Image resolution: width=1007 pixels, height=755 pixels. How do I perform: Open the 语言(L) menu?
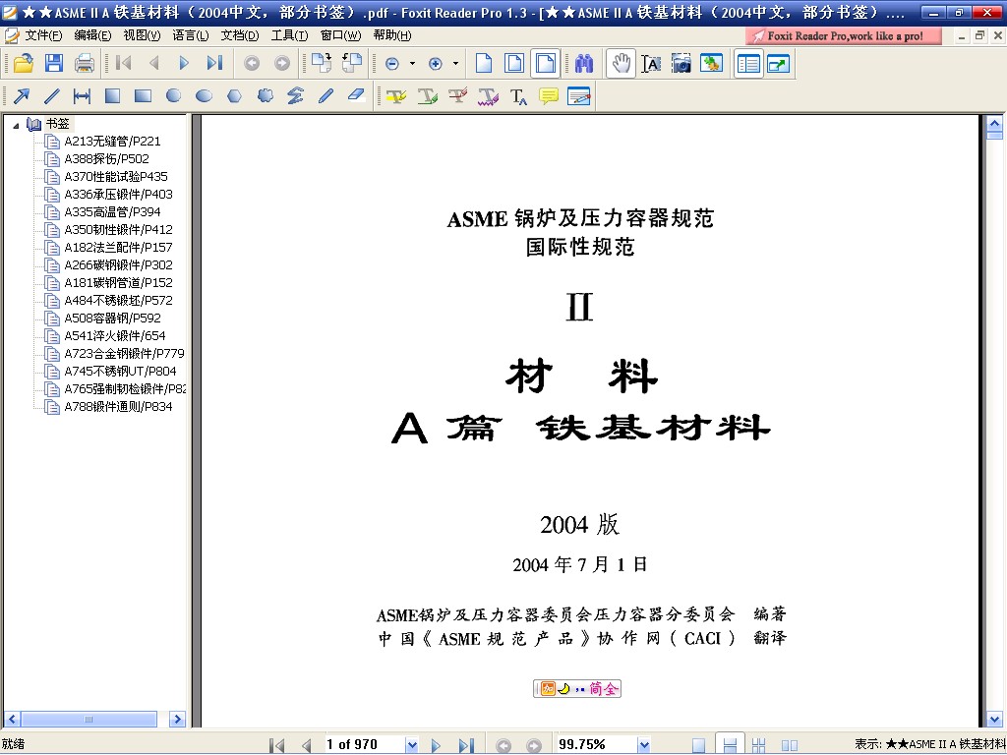click(190, 35)
